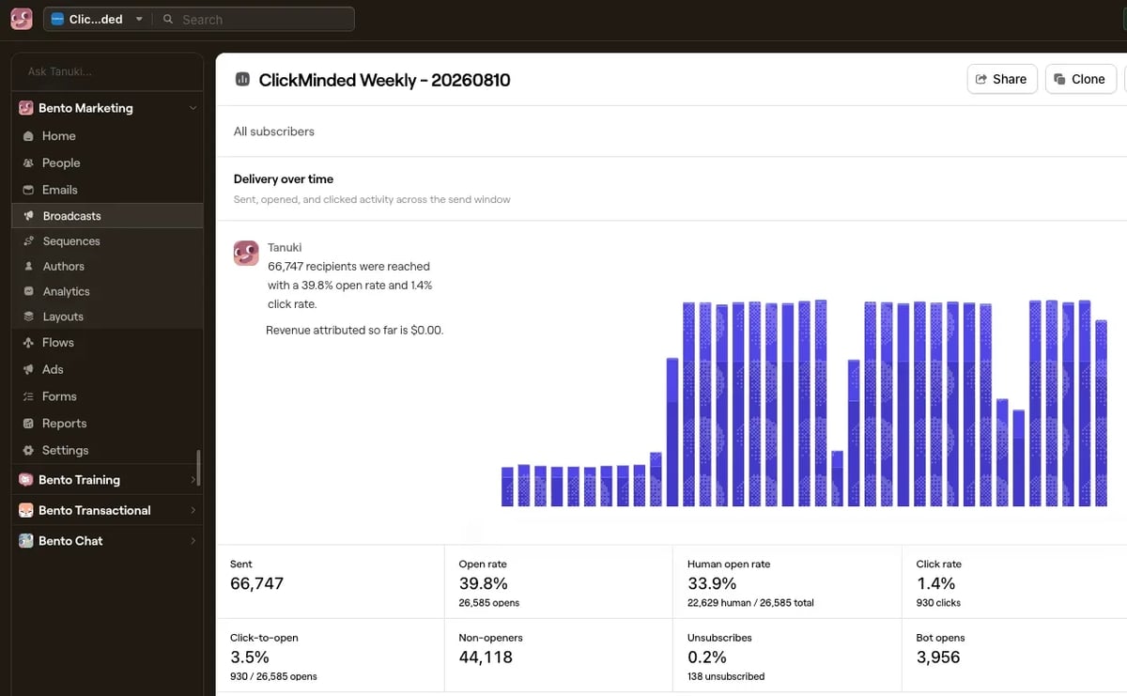Focus the Search field in top bar
The height and width of the screenshot is (696, 1127).
point(254,19)
